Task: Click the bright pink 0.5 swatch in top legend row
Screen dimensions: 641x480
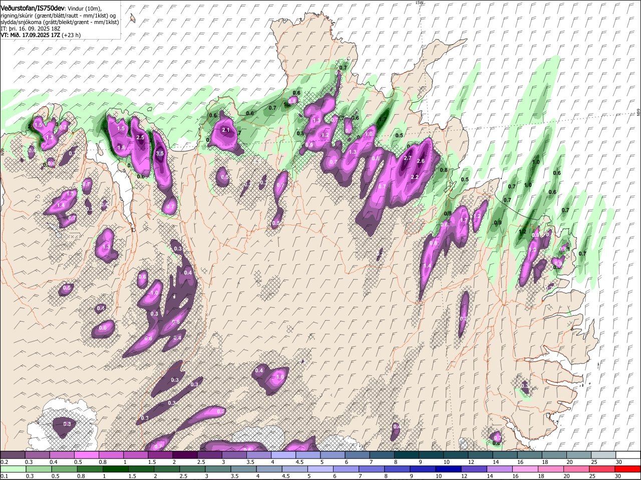Action: (x=86, y=454)
